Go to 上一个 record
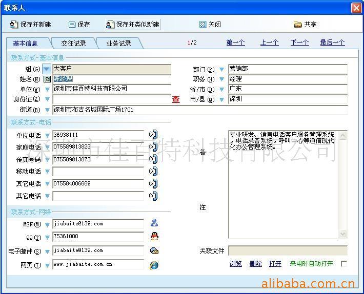This screenshot has width=364, height=294. click(269, 43)
